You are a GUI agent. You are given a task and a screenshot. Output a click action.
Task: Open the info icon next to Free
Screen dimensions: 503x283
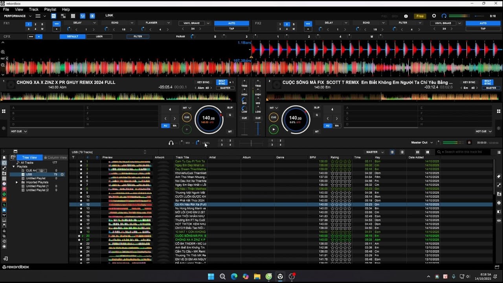tap(406, 16)
